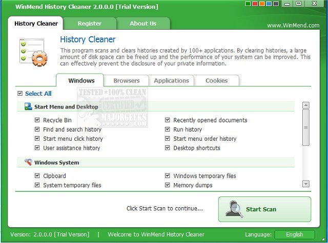
Task: Click the History Cleaner checklist gear icon
Action: click(33, 52)
